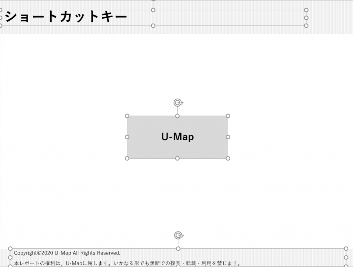Click the footer box top-middle handle
Viewport: 353px width, 267px height.
[178, 248]
